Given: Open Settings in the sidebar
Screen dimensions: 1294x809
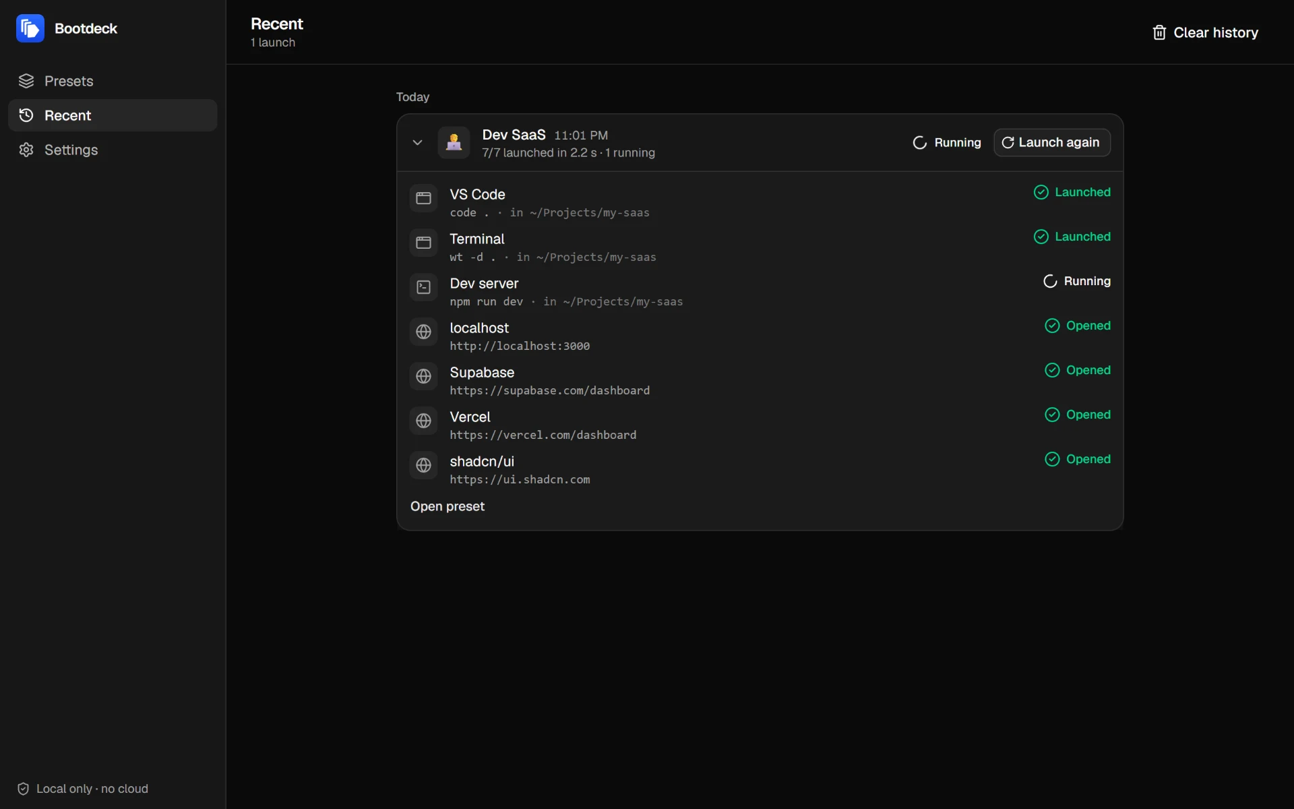Looking at the screenshot, I should tap(113, 150).
